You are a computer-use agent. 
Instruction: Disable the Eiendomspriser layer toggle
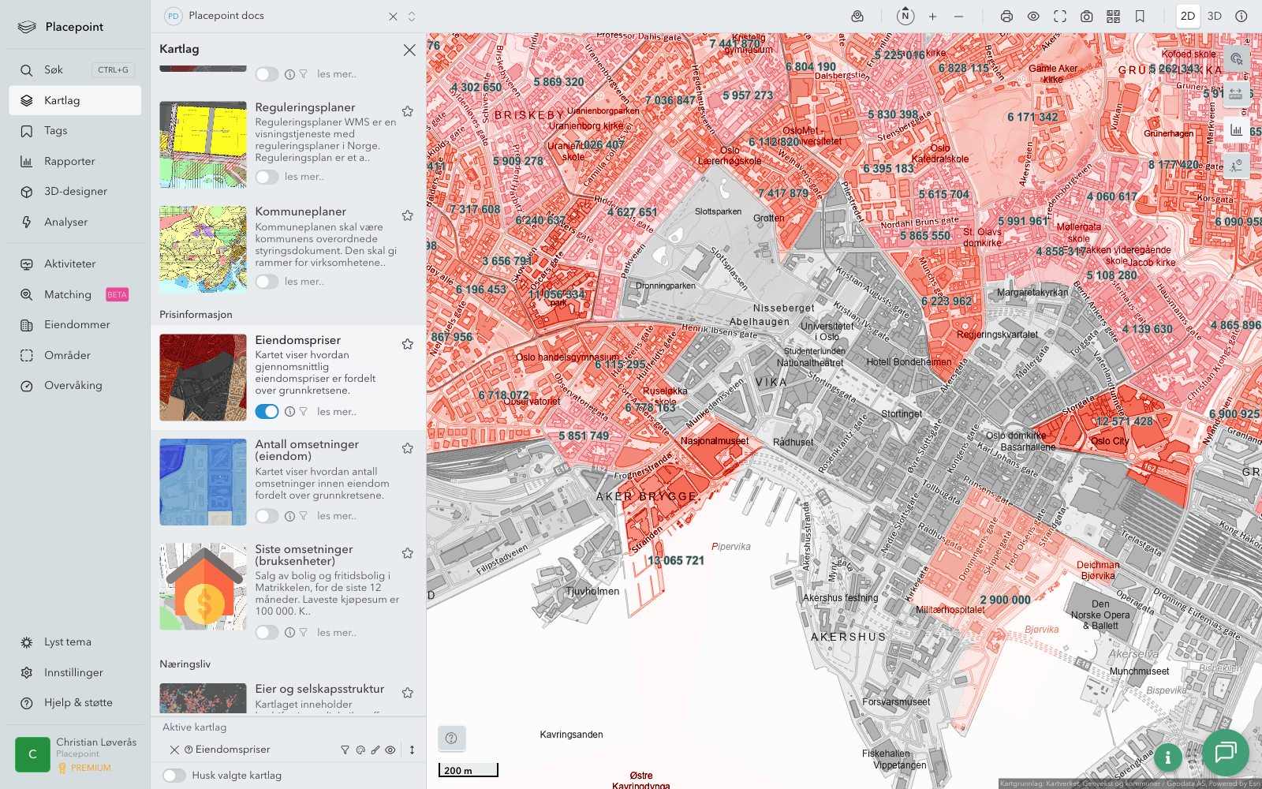pos(267,412)
